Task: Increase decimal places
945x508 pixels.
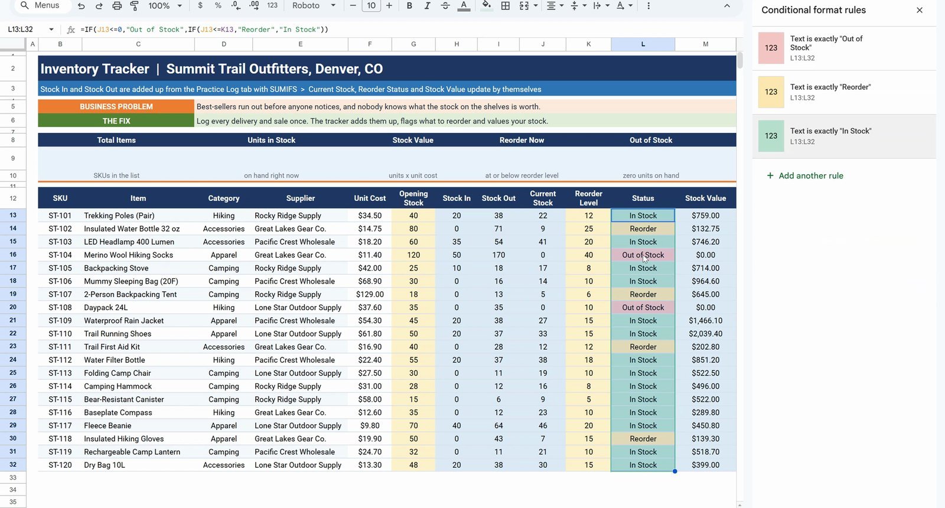Action: tap(254, 5)
